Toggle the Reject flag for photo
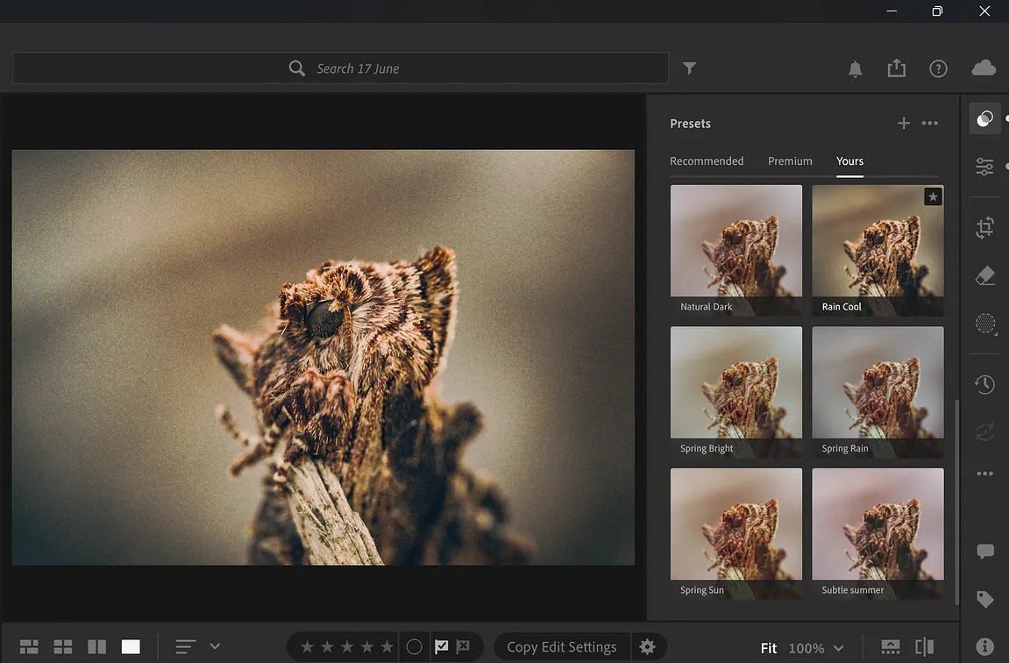Viewport: 1009px width, 663px height. pos(464,647)
